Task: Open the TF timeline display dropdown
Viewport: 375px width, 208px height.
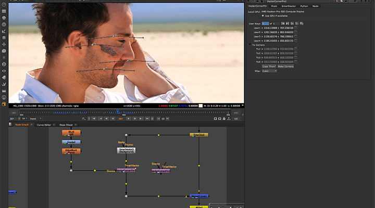Action: [24, 119]
